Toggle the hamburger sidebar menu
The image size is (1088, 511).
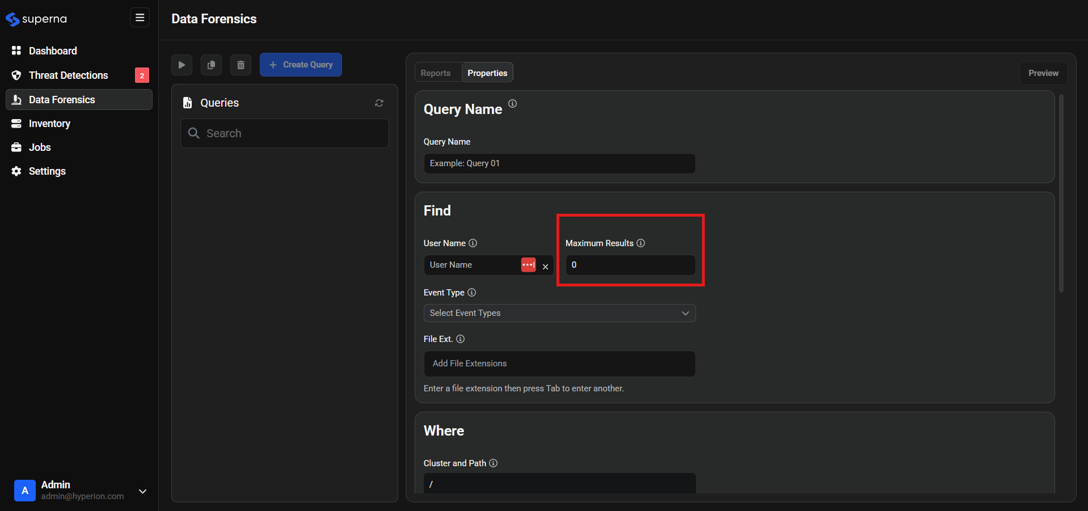140,18
